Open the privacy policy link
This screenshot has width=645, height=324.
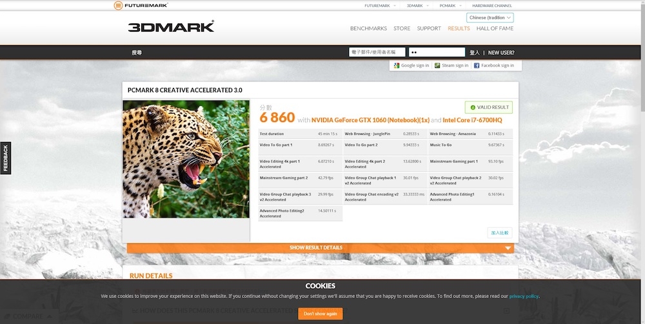click(524, 296)
